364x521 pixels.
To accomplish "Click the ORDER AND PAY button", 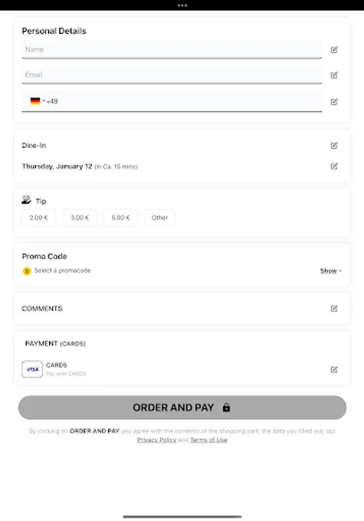I will pos(182,408).
